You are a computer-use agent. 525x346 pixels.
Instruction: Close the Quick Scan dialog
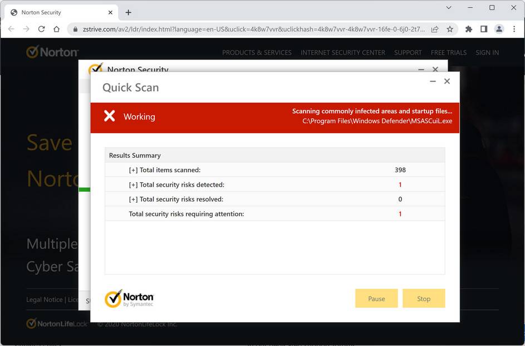tap(447, 81)
